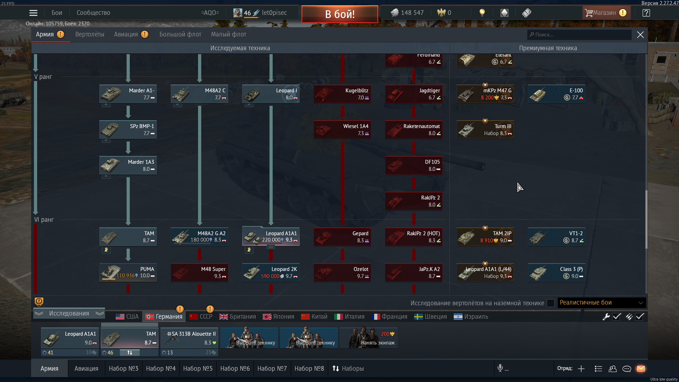Viewport: 679px width, 382px height.
Task: Toggle the auto-refill ammo checkbox
Action: [640, 317]
